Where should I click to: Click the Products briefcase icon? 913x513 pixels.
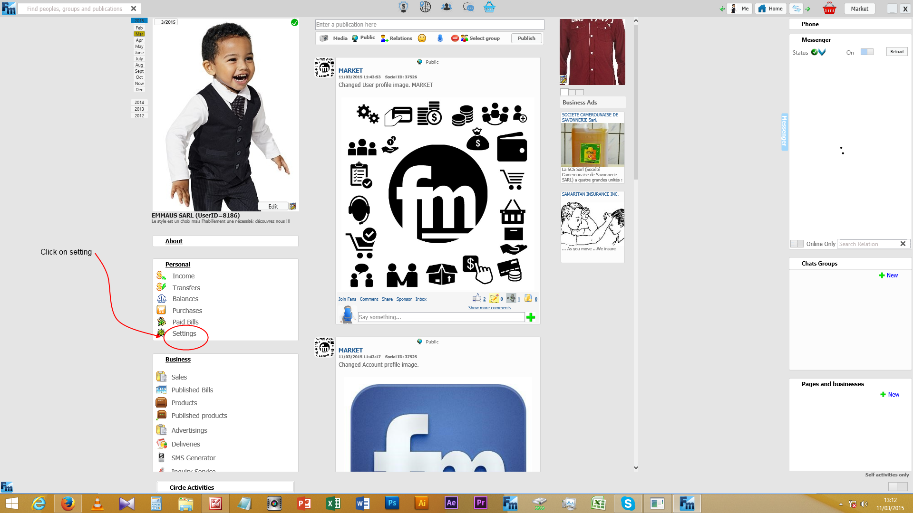point(161,402)
